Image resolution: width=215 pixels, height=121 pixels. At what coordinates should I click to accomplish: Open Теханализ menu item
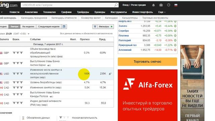point(49,12)
